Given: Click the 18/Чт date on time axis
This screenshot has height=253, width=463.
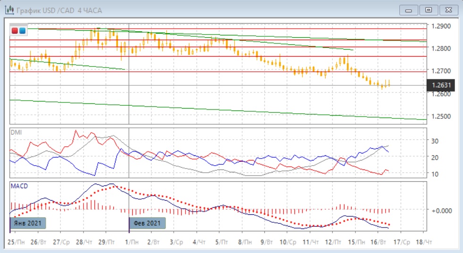Looking at the screenshot, I should tap(423, 242).
